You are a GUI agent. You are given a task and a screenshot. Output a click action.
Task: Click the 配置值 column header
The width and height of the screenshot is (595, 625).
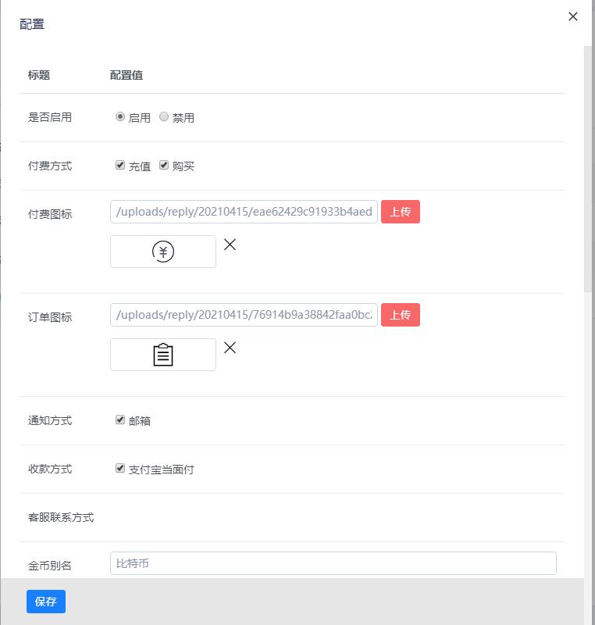[x=126, y=76]
